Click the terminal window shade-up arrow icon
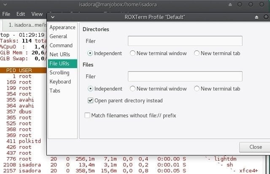This screenshot has height=174, width=270. pos(230,5)
